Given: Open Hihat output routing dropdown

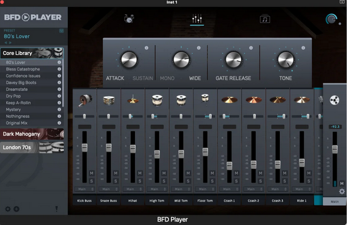Looking at the screenshot, I should pyautogui.click(x=133, y=189).
